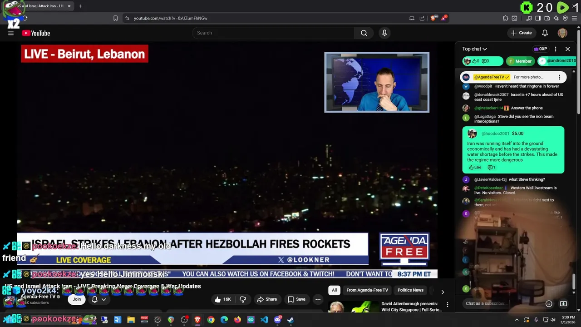Open replies on the $5.00 Super Chat
581x327 pixels.
pyautogui.click(x=492, y=168)
